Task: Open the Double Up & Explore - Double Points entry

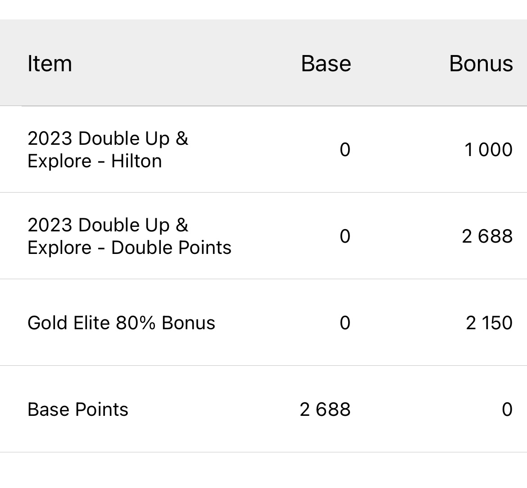Action: [129, 236]
